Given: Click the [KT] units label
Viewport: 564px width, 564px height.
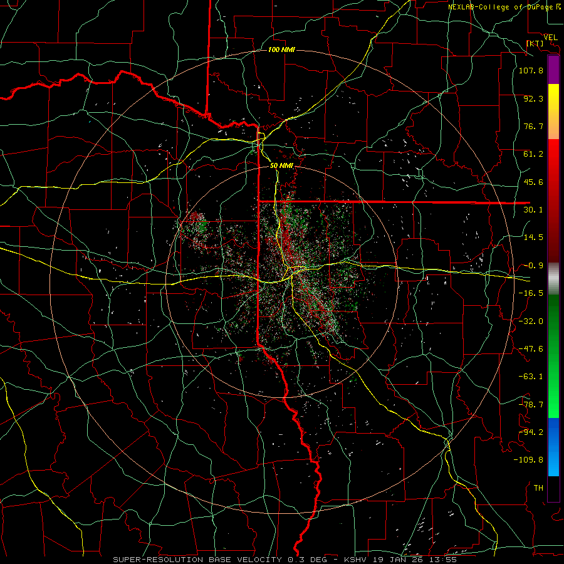Looking at the screenshot, I should [x=535, y=43].
